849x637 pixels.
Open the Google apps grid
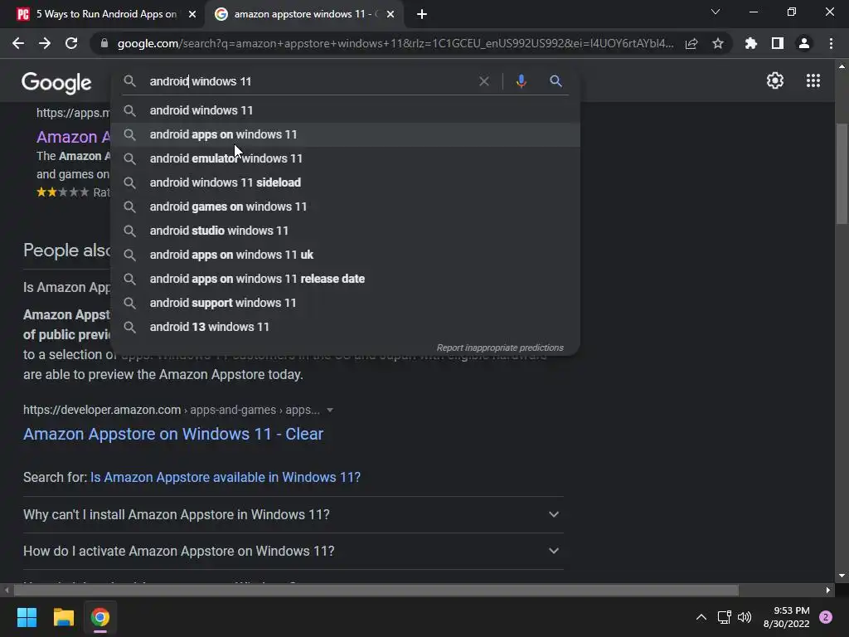coord(813,80)
